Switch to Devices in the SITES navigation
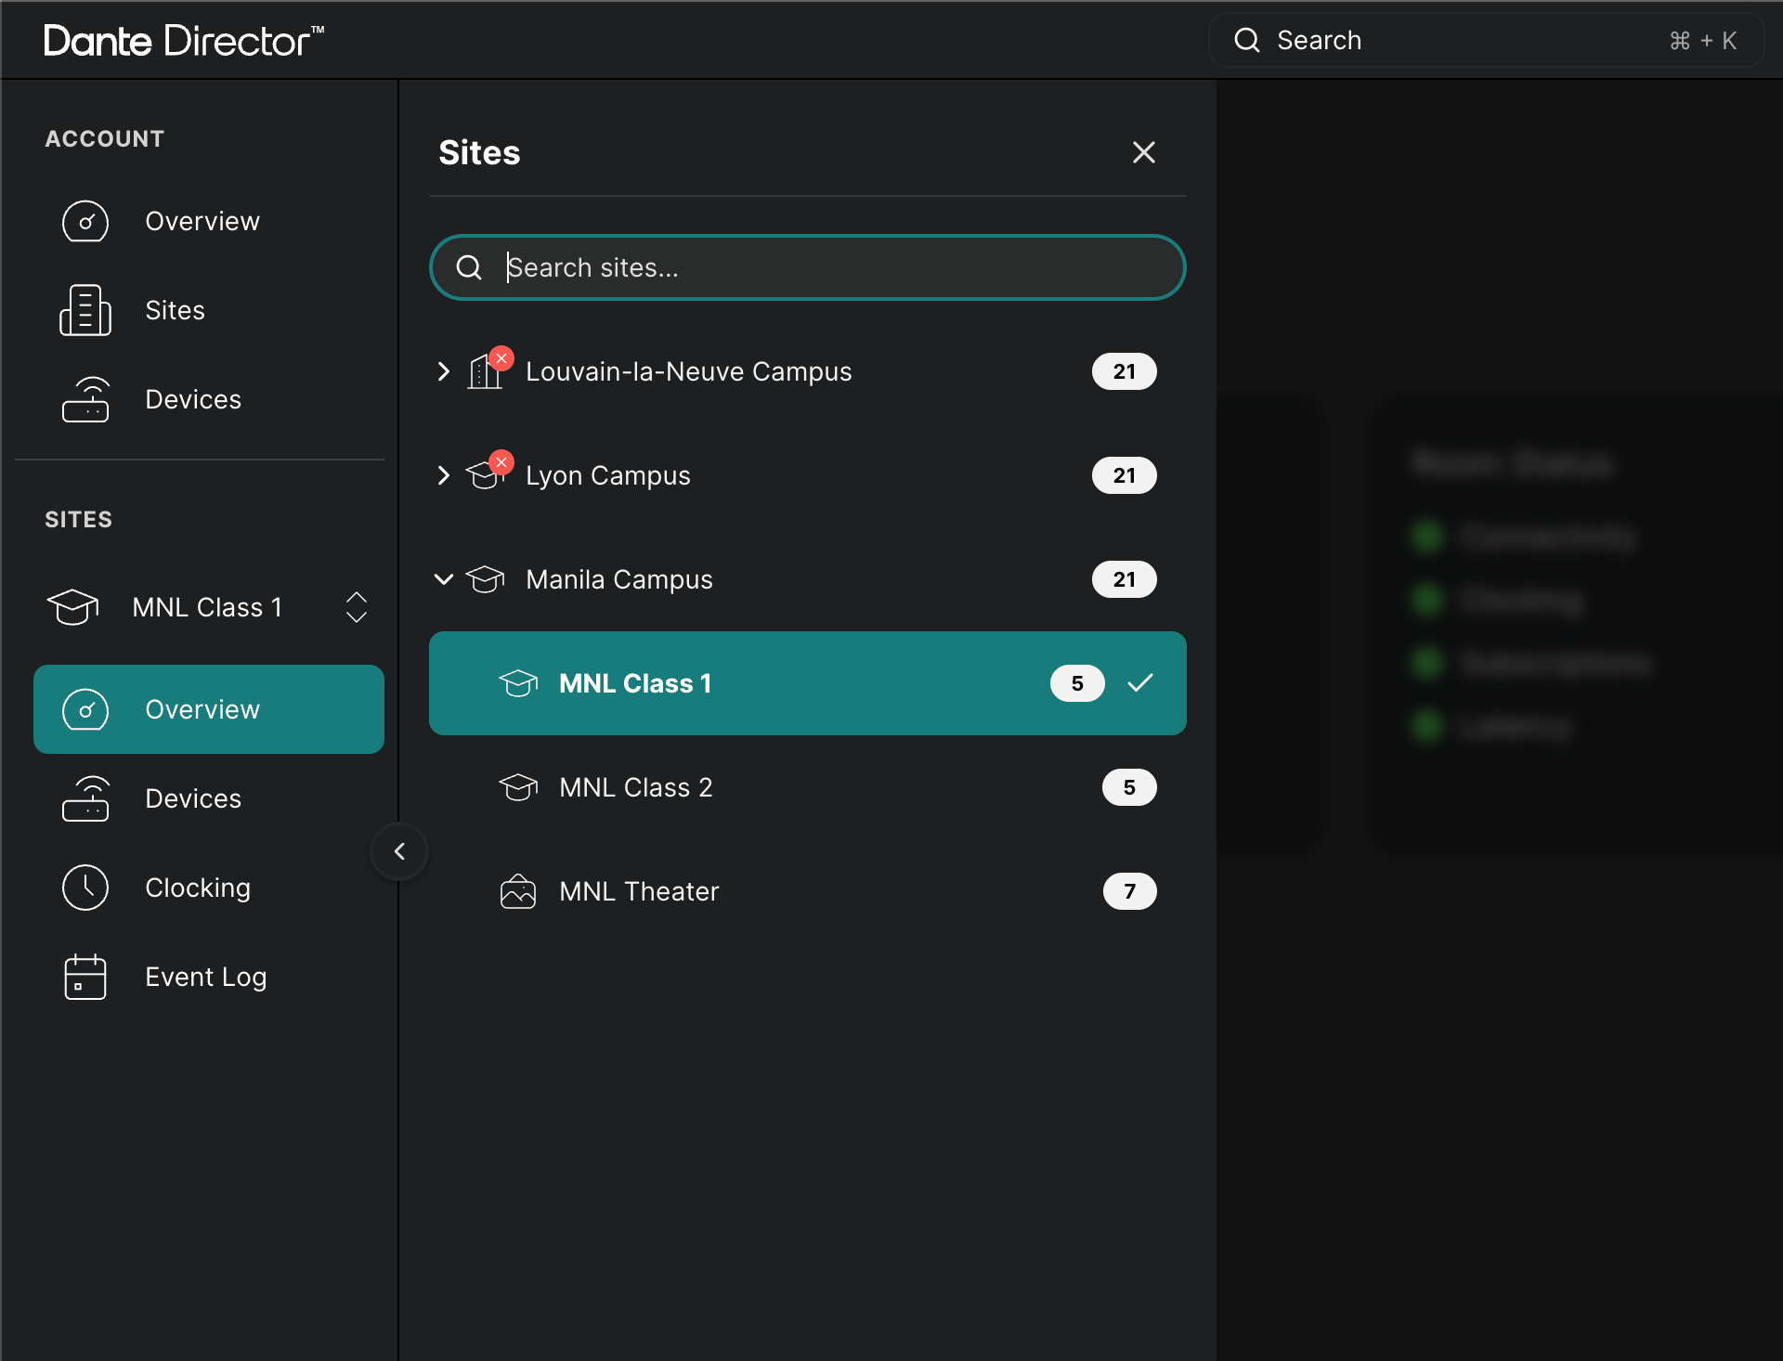 [192, 798]
